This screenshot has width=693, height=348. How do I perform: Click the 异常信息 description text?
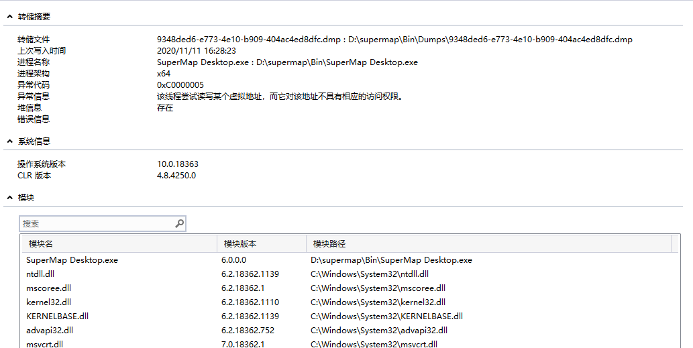point(280,97)
